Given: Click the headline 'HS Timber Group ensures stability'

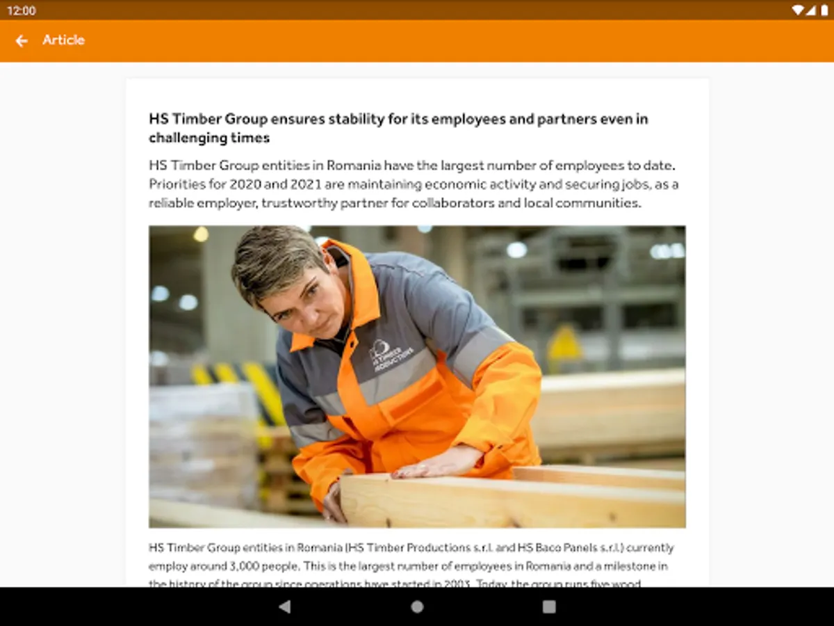Looking at the screenshot, I should point(398,128).
